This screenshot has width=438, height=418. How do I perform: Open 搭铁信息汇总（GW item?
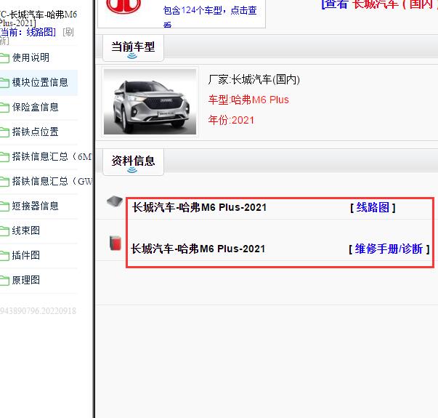52,182
